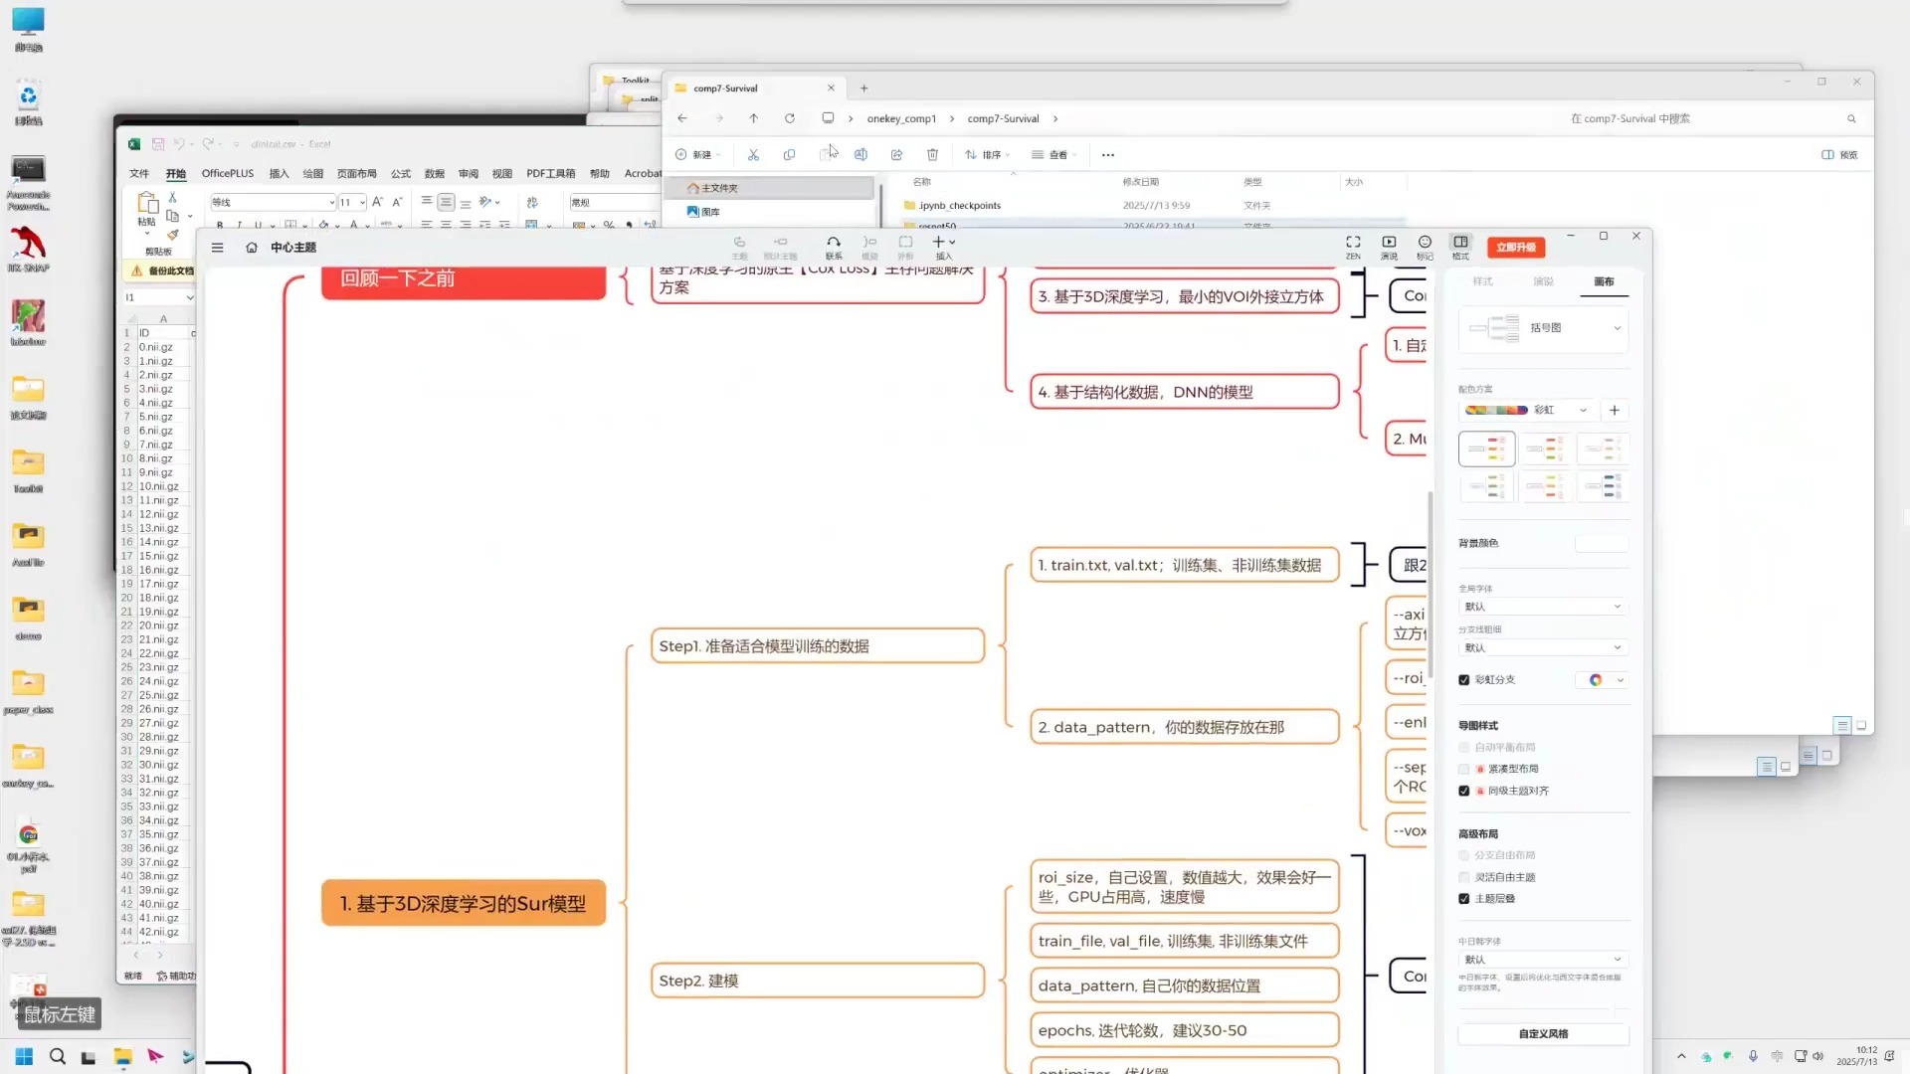Open XMind 插入 insert dropdown

[943, 248]
